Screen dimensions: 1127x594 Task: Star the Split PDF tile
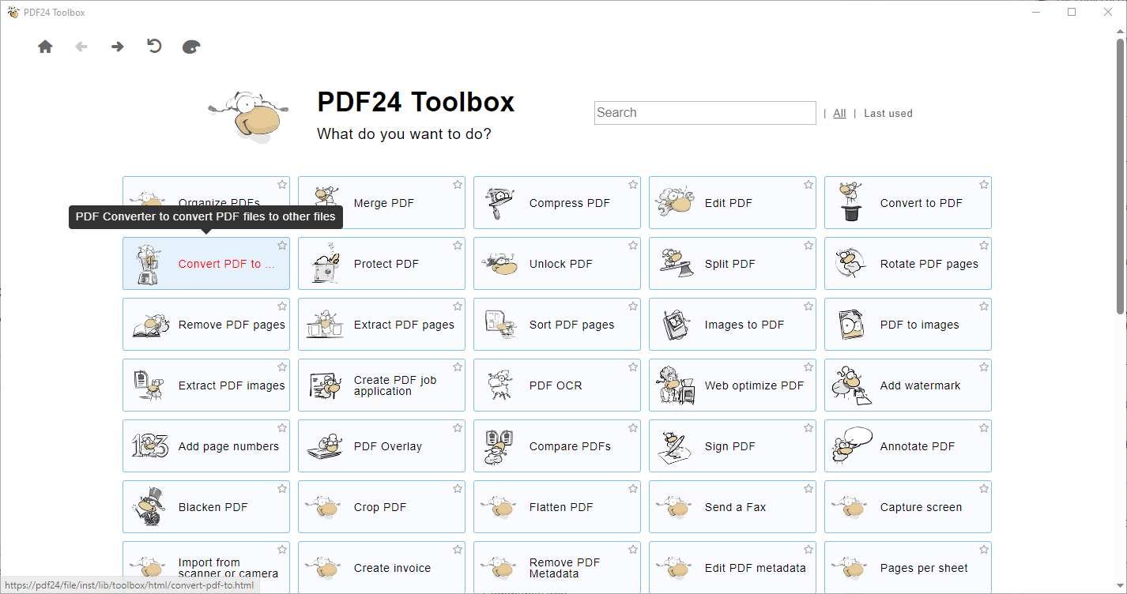tap(808, 246)
